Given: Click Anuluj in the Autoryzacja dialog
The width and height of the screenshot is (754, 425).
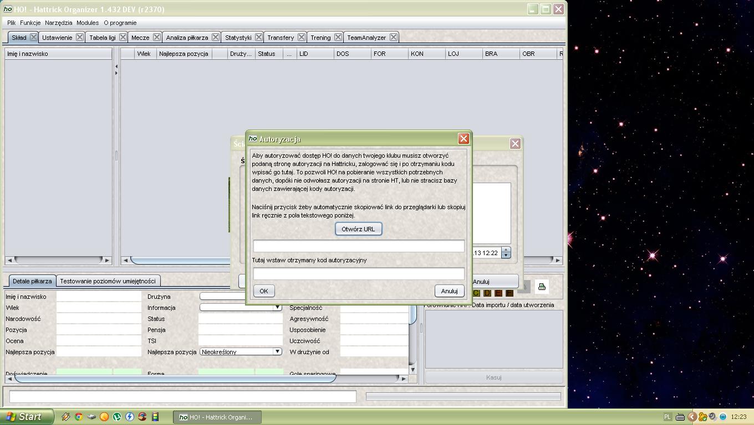Looking at the screenshot, I should [449, 291].
